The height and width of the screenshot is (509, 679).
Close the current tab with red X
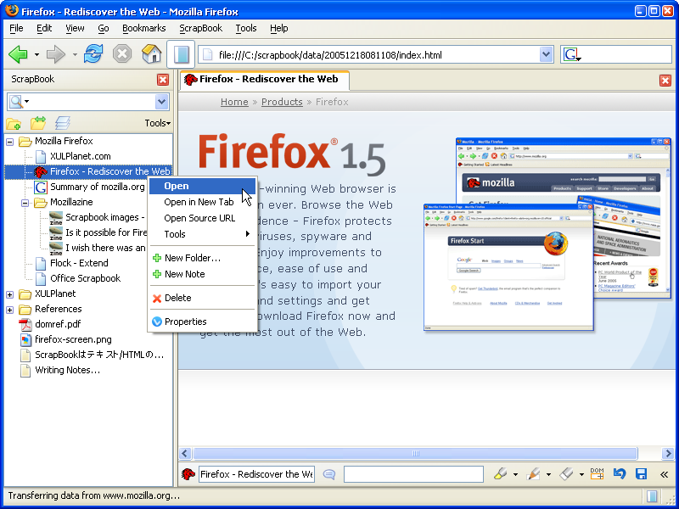(x=665, y=80)
